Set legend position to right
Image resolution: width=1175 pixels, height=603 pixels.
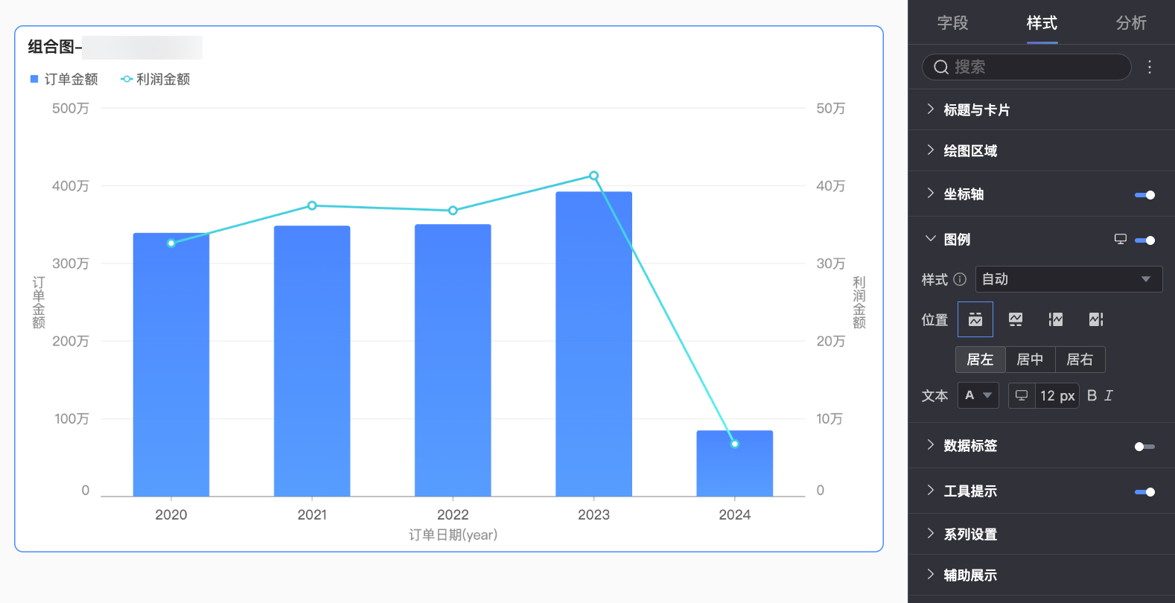tap(1096, 319)
